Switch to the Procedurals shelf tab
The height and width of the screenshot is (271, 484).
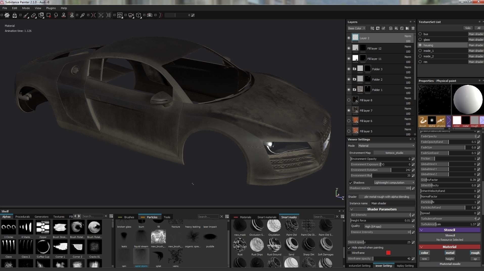click(x=22, y=217)
